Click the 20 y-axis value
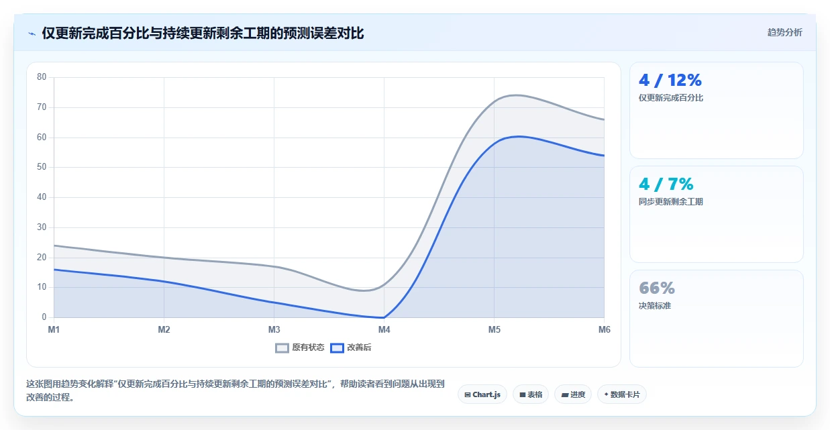This screenshot has height=430, width=830. (x=42, y=258)
